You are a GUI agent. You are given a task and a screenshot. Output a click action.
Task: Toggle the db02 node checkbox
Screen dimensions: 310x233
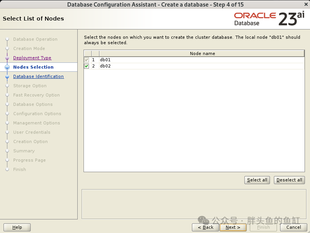point(86,66)
